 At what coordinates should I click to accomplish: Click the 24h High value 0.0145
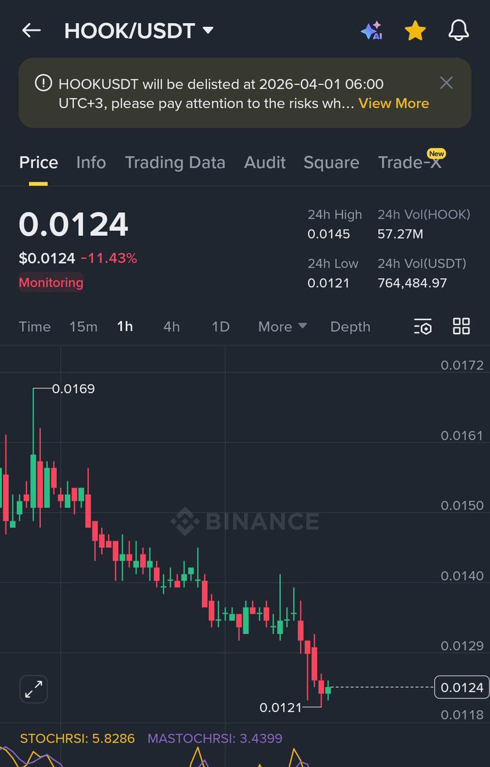point(329,234)
